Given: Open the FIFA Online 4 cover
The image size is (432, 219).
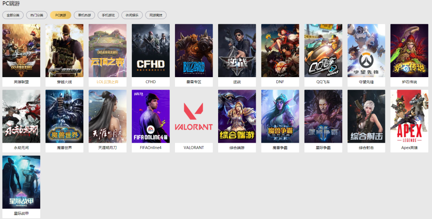Looking at the screenshot, I should click(x=151, y=116).
